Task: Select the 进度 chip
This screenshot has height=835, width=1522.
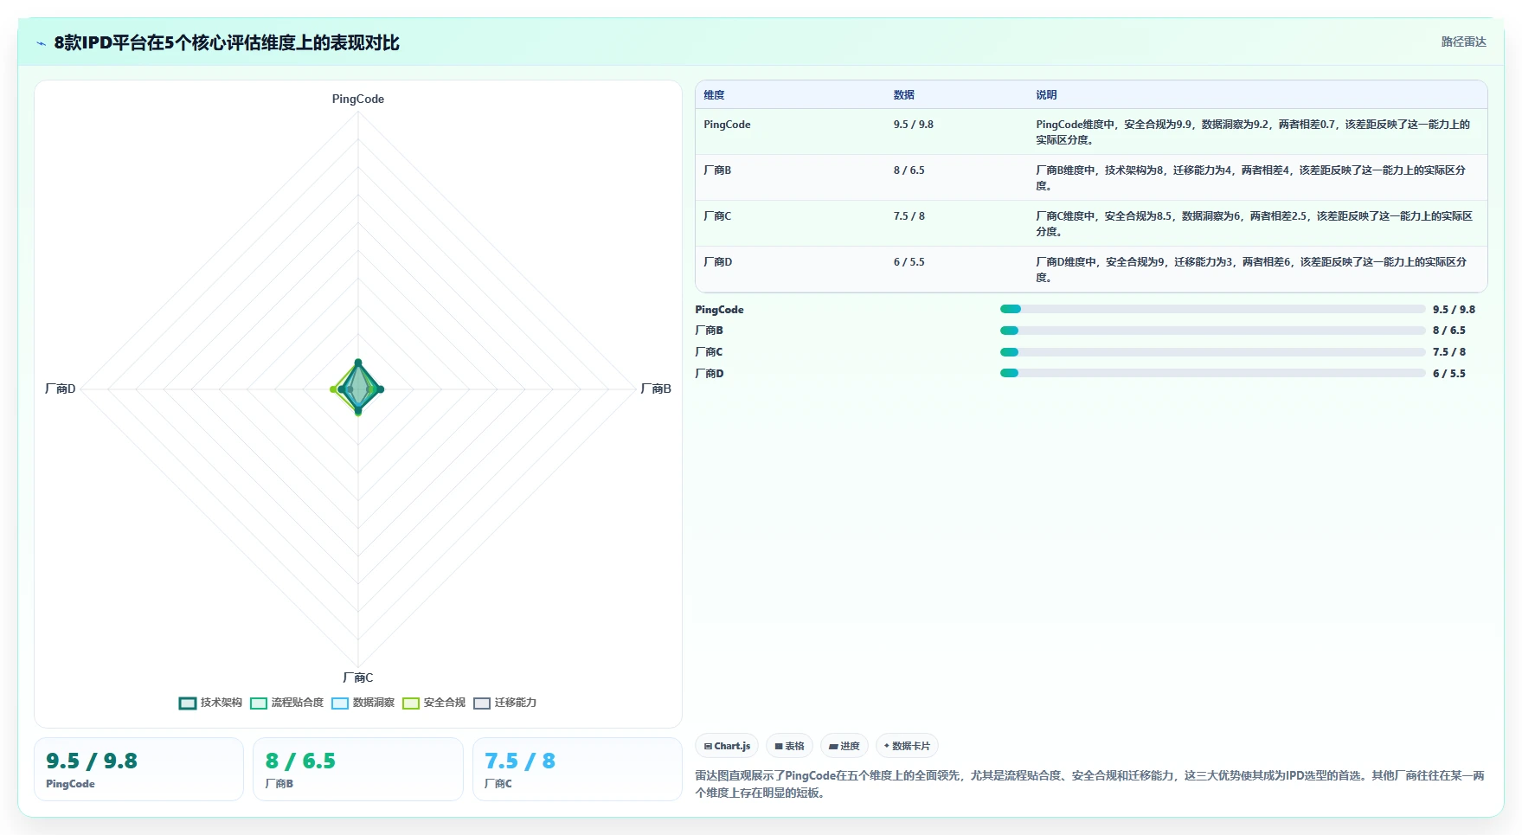Action: [x=844, y=746]
